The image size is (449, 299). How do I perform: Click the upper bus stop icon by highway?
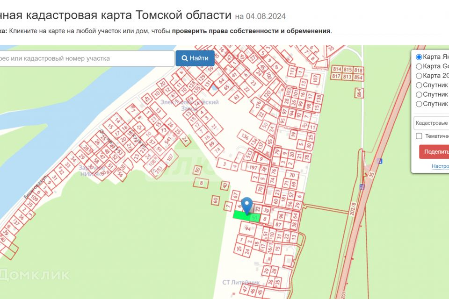[x=379, y=161]
